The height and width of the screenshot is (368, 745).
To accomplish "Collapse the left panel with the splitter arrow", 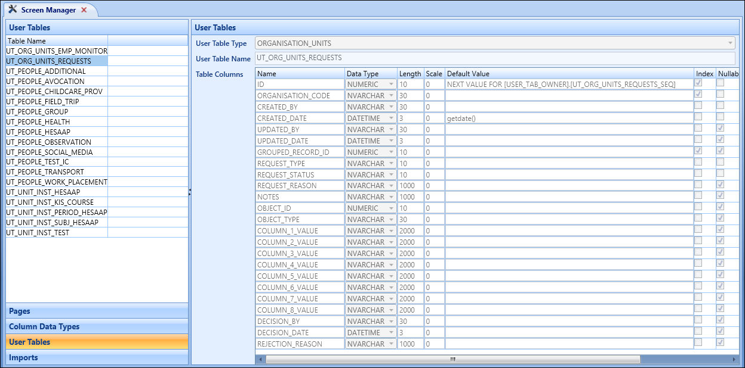I will click(x=190, y=192).
